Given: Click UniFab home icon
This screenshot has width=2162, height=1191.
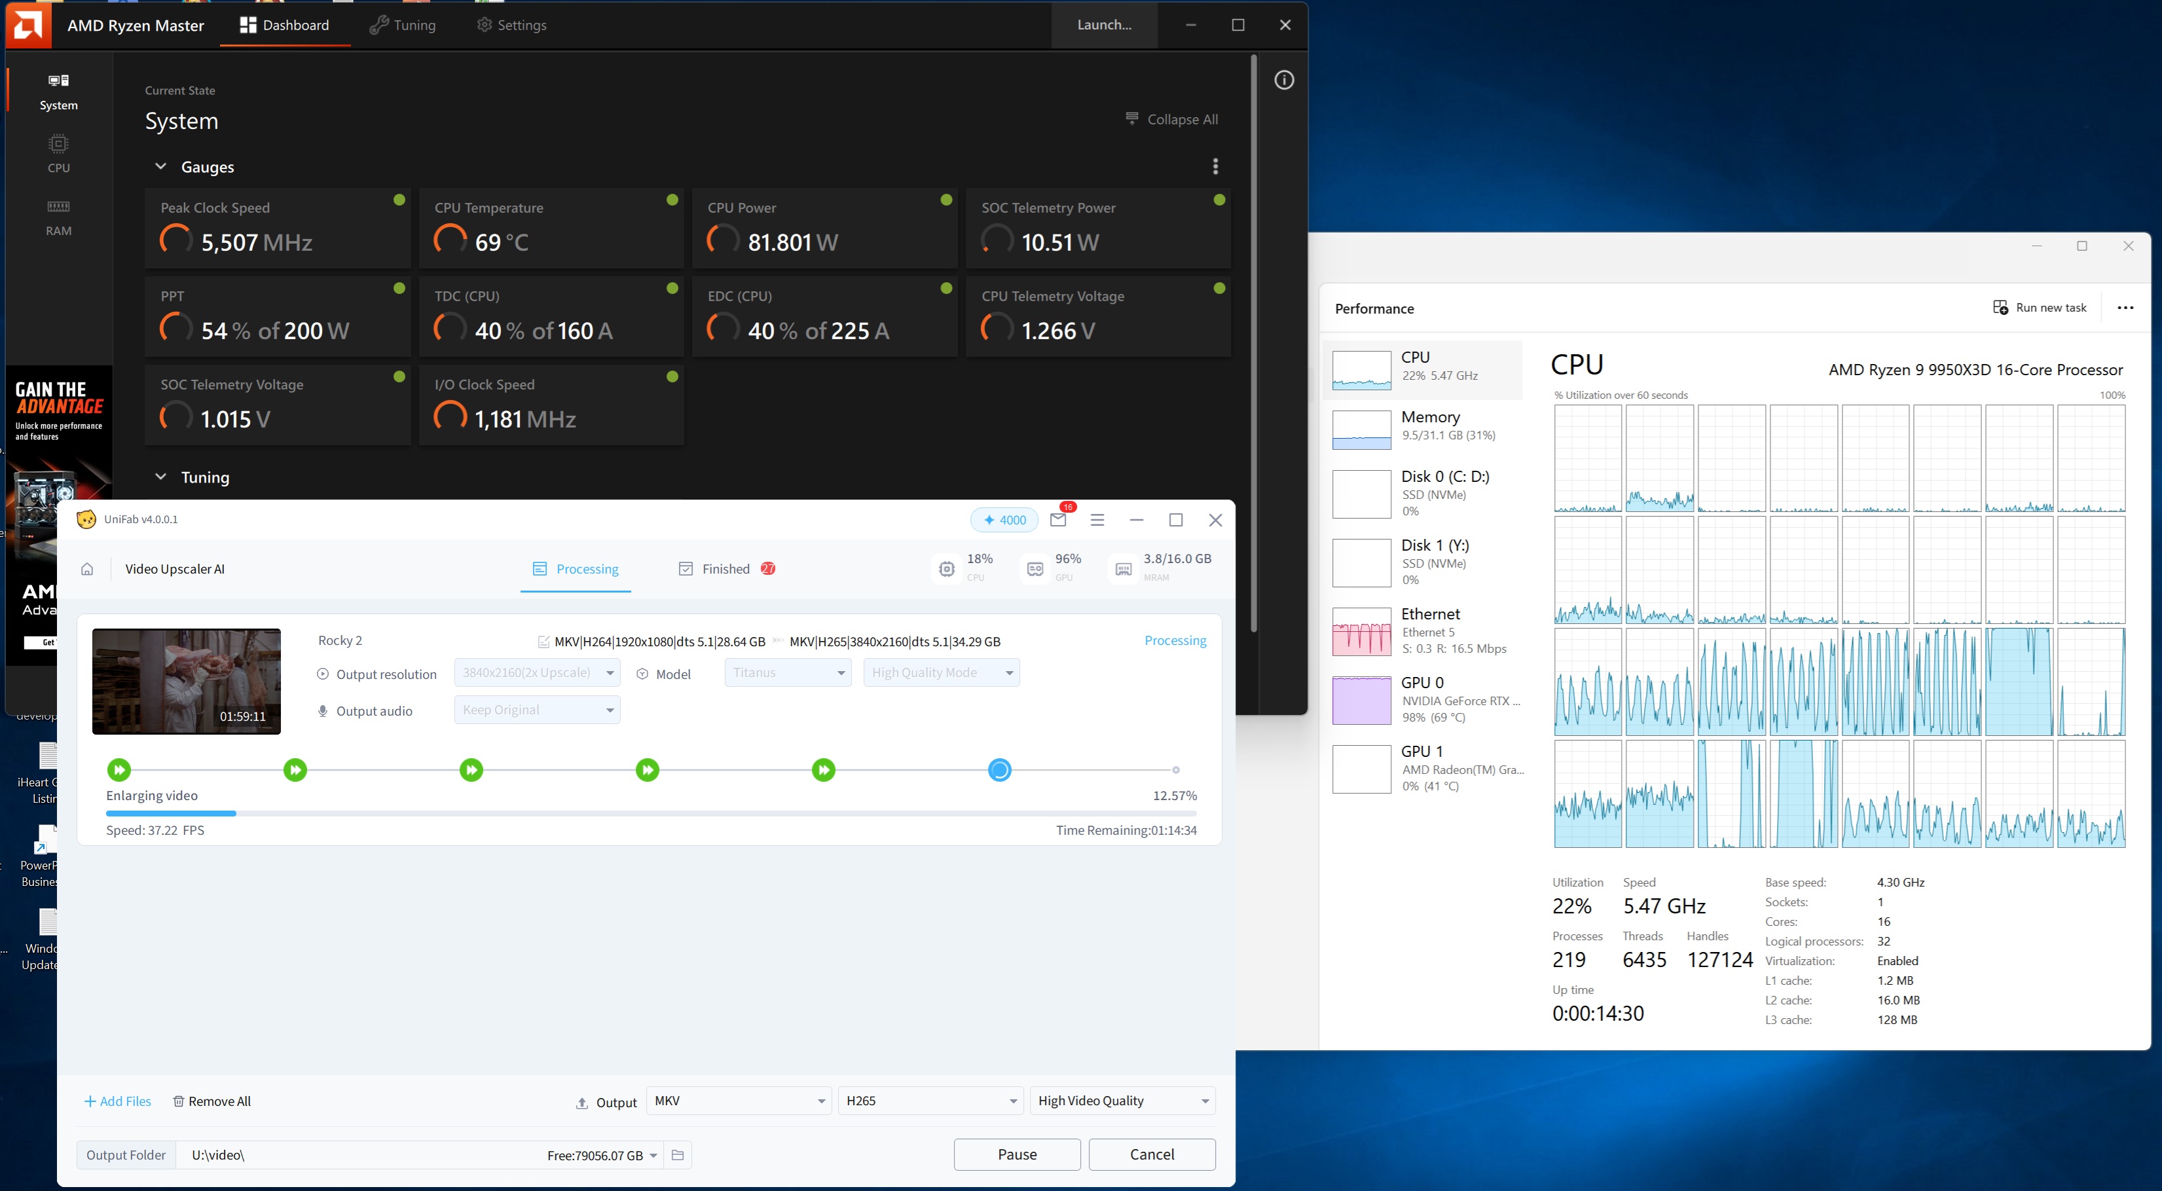Looking at the screenshot, I should tap(87, 569).
